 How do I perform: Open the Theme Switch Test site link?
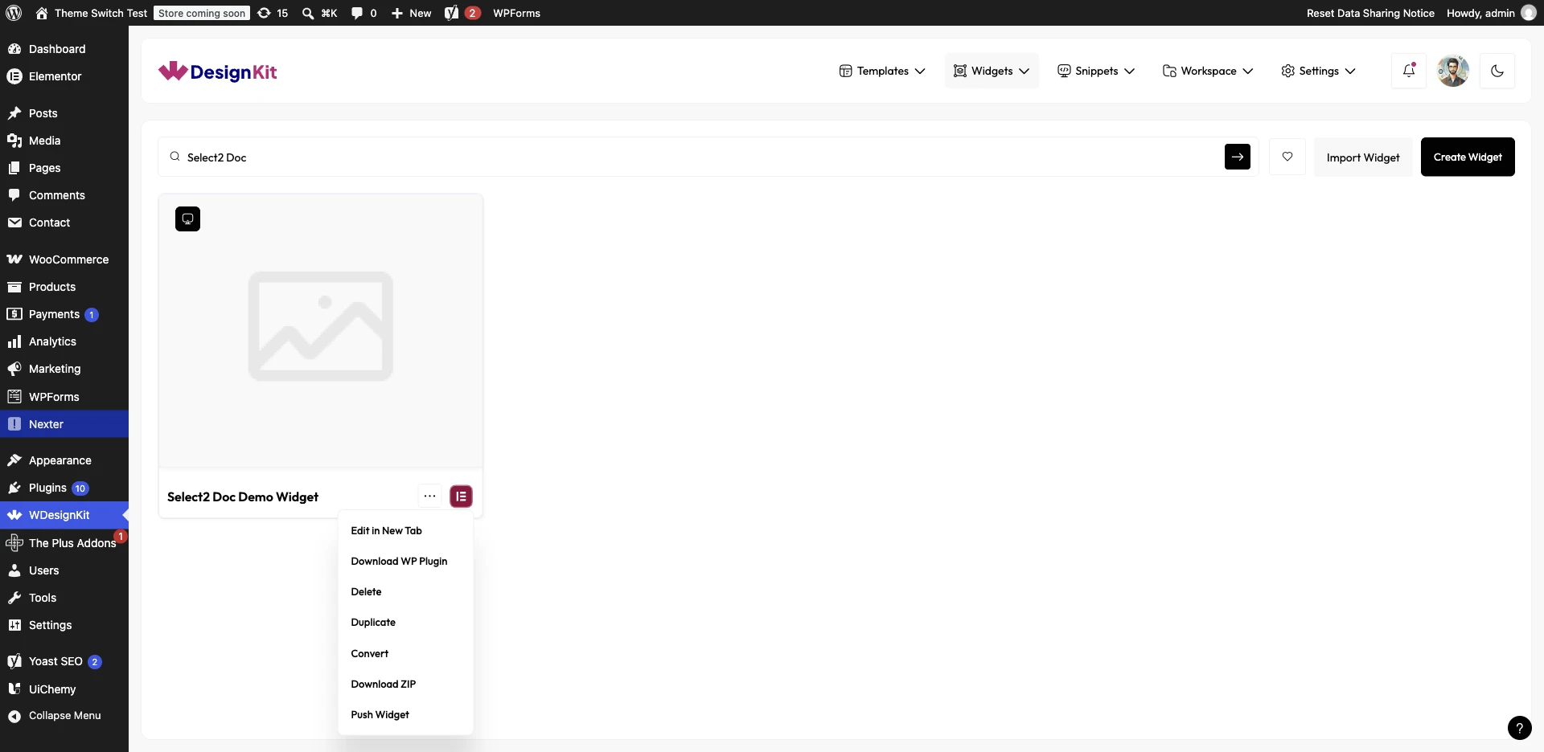coord(92,13)
